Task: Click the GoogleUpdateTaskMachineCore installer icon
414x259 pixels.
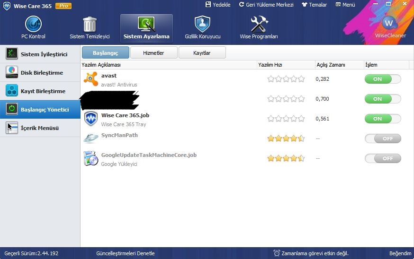Action: point(91,158)
